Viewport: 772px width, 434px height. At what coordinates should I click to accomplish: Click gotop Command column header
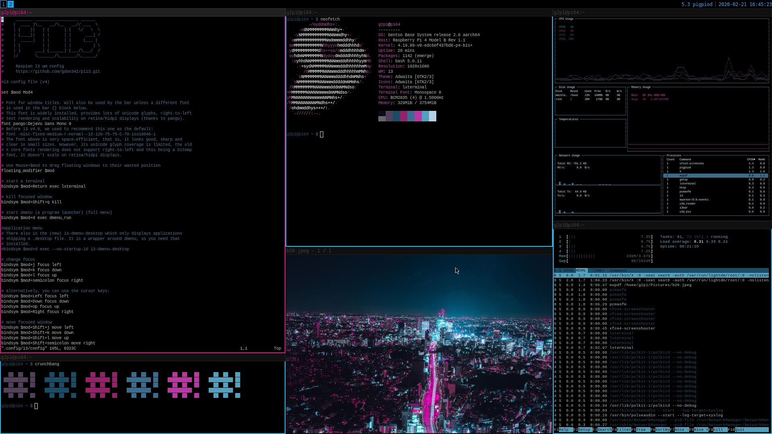685,160
